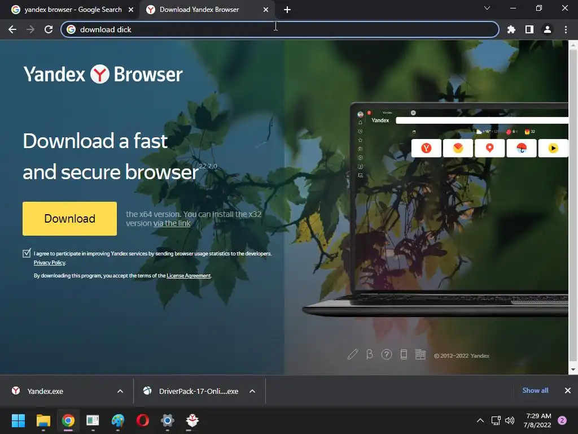Open the tab search chevron in title bar
This screenshot has width=578, height=434.
[487, 8]
